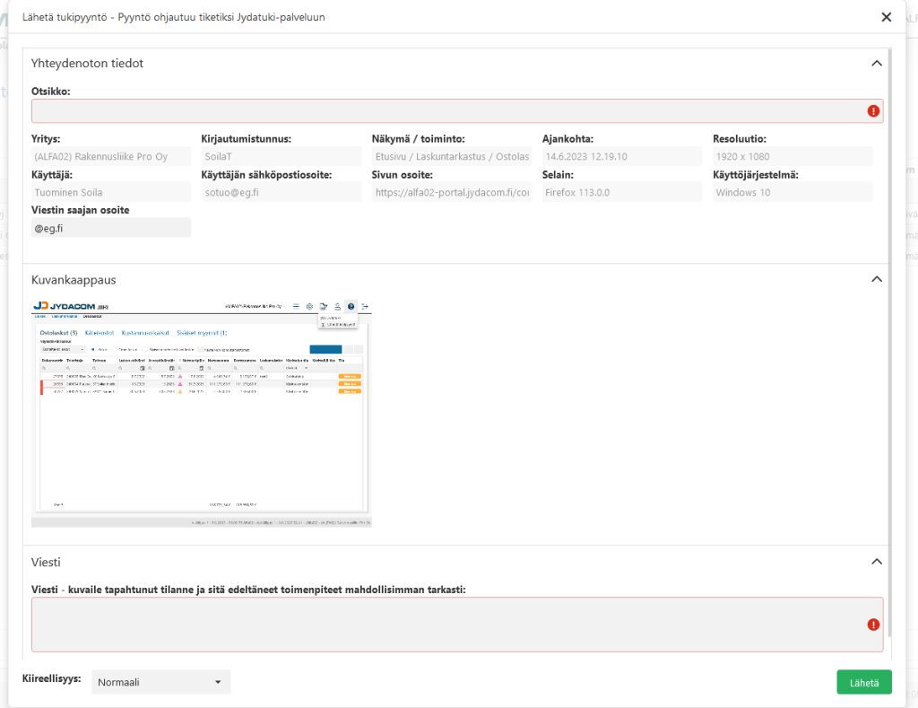Collapse the Viesti section
This screenshot has height=708, width=918.
click(x=877, y=562)
